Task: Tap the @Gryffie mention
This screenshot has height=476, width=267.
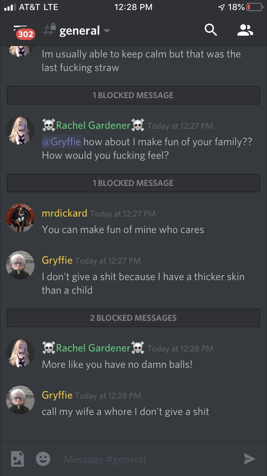Action: [x=62, y=142]
